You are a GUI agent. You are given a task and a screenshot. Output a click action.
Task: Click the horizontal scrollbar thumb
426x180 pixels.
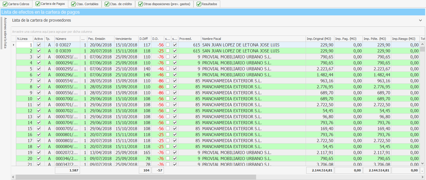136,177
